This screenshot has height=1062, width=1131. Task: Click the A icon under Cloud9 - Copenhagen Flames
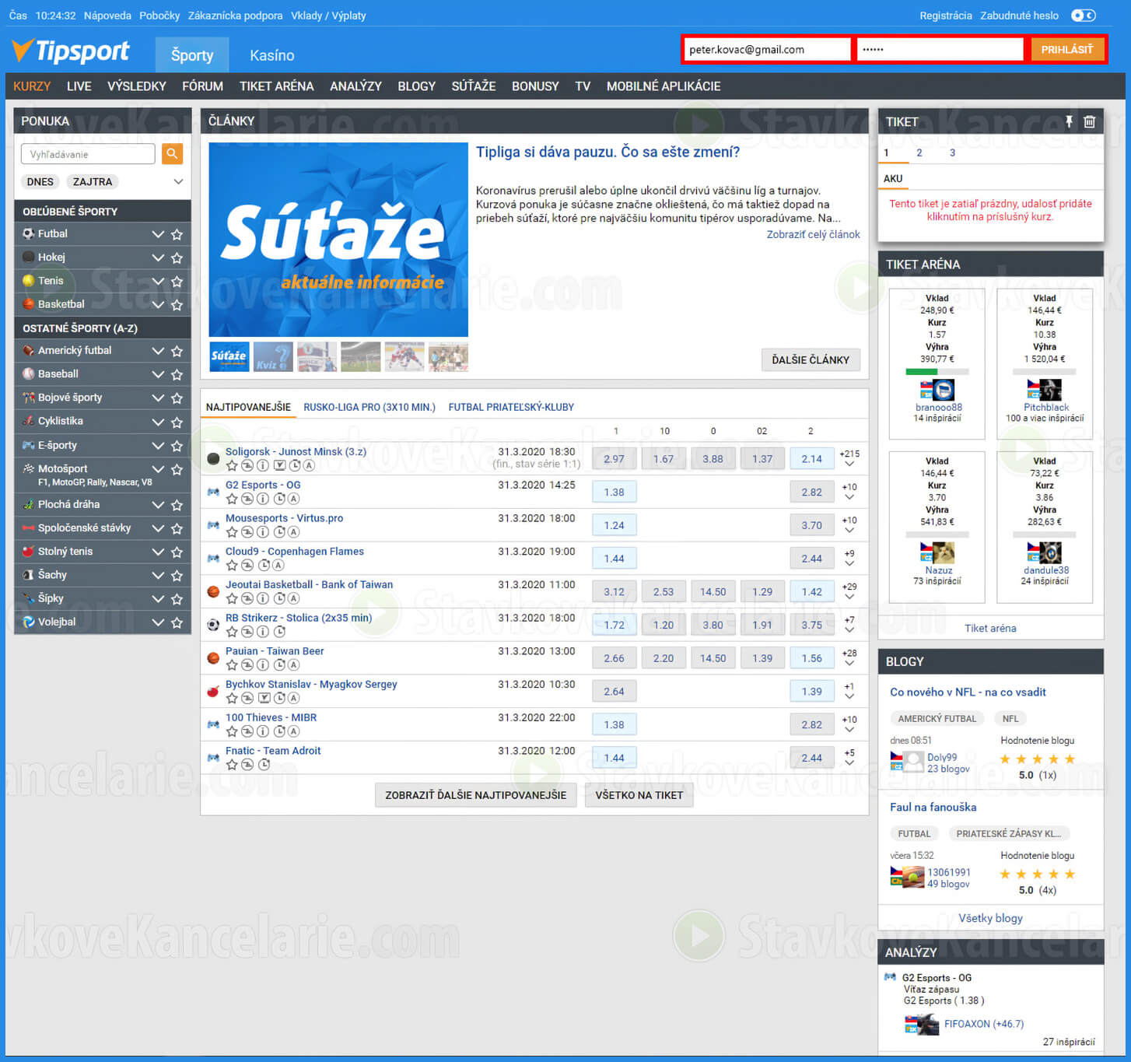278,566
